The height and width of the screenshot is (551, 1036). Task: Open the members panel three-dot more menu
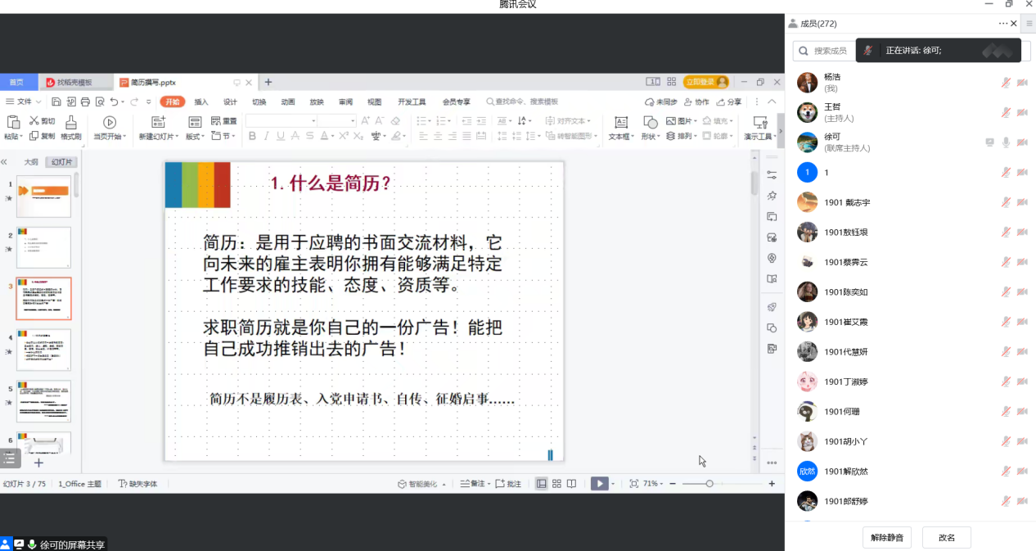1002,24
